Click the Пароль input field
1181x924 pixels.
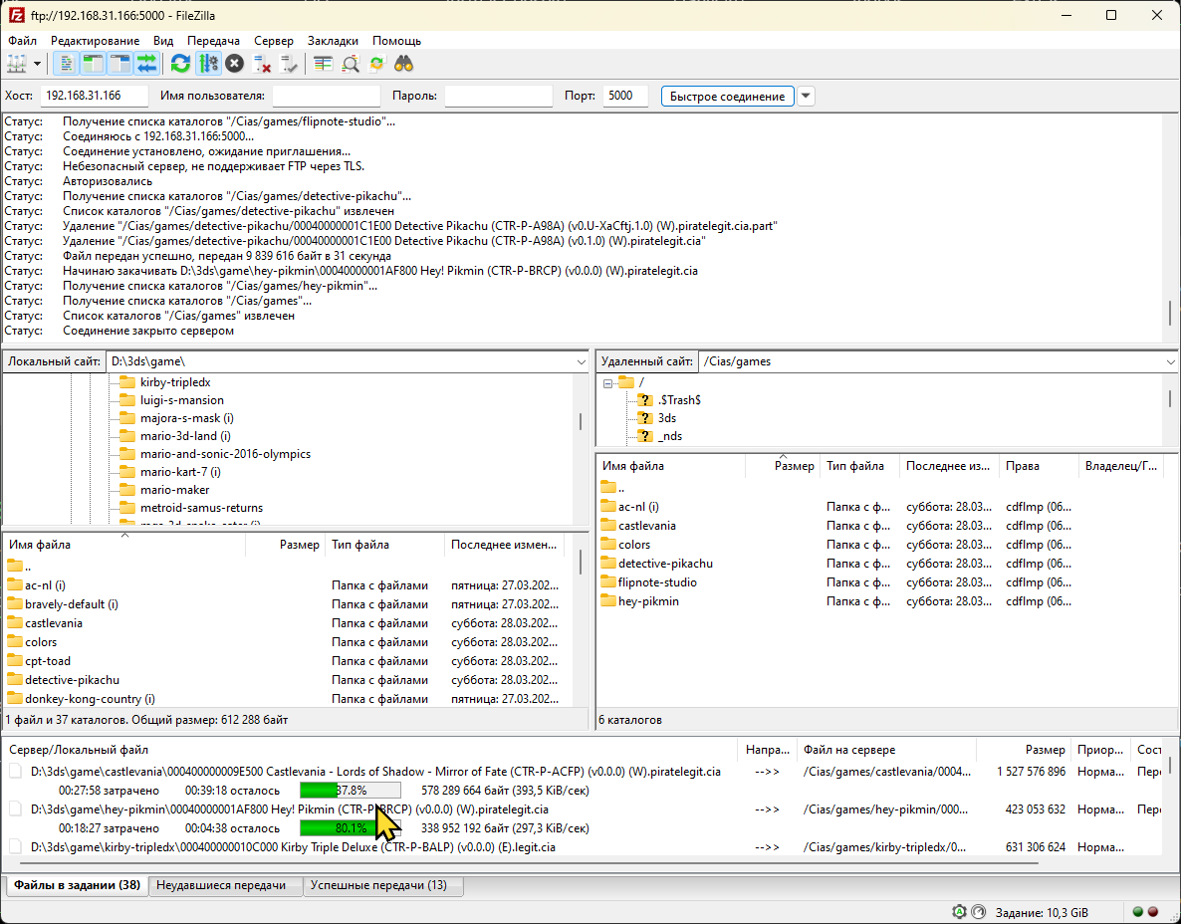click(x=498, y=97)
